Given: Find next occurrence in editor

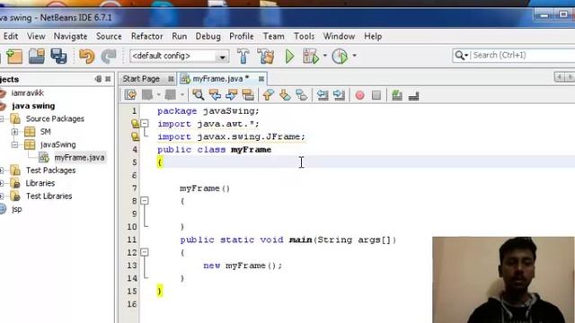Looking at the screenshot, I should click(x=232, y=95).
